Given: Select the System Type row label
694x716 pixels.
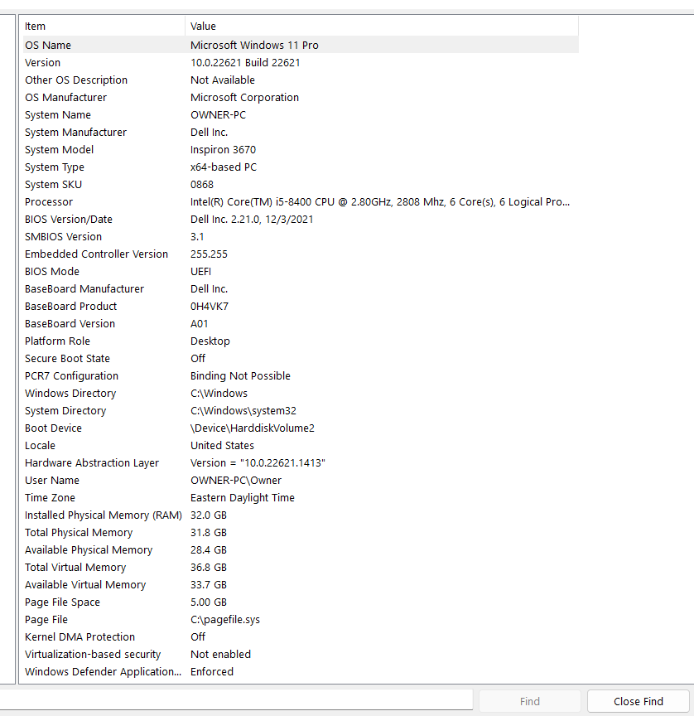Looking at the screenshot, I should tap(55, 167).
